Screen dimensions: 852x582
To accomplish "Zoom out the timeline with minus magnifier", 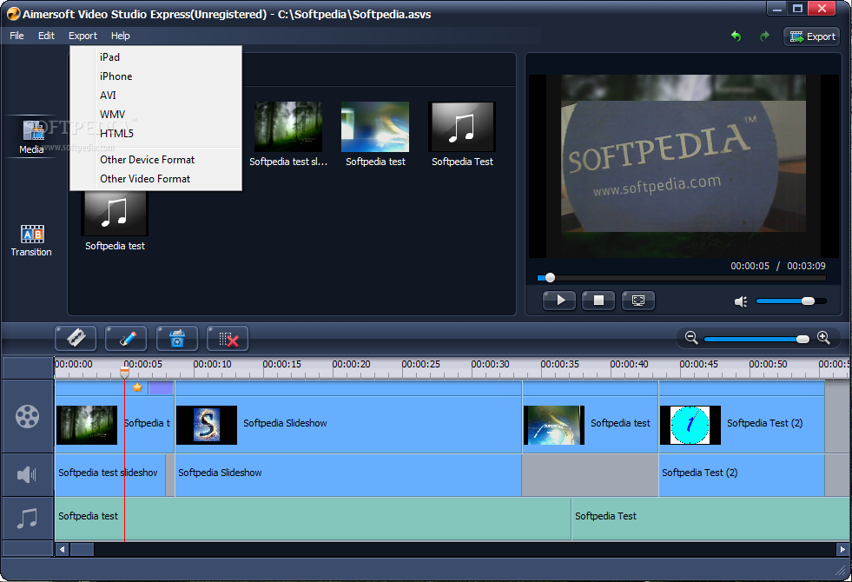I will (x=691, y=337).
